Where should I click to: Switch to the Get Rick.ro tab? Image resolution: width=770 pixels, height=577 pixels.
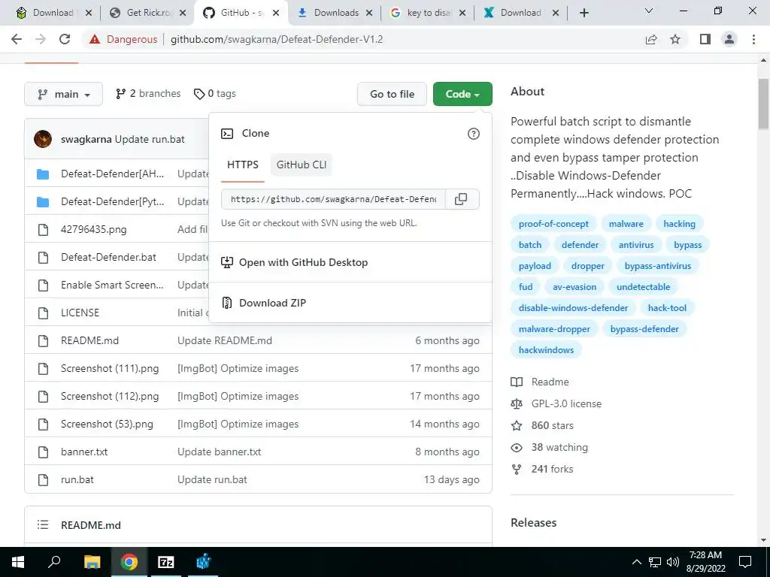148,13
